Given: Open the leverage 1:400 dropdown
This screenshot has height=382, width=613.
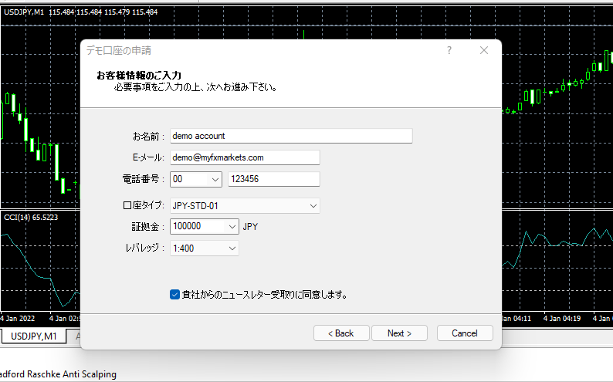Looking at the screenshot, I should [x=204, y=248].
